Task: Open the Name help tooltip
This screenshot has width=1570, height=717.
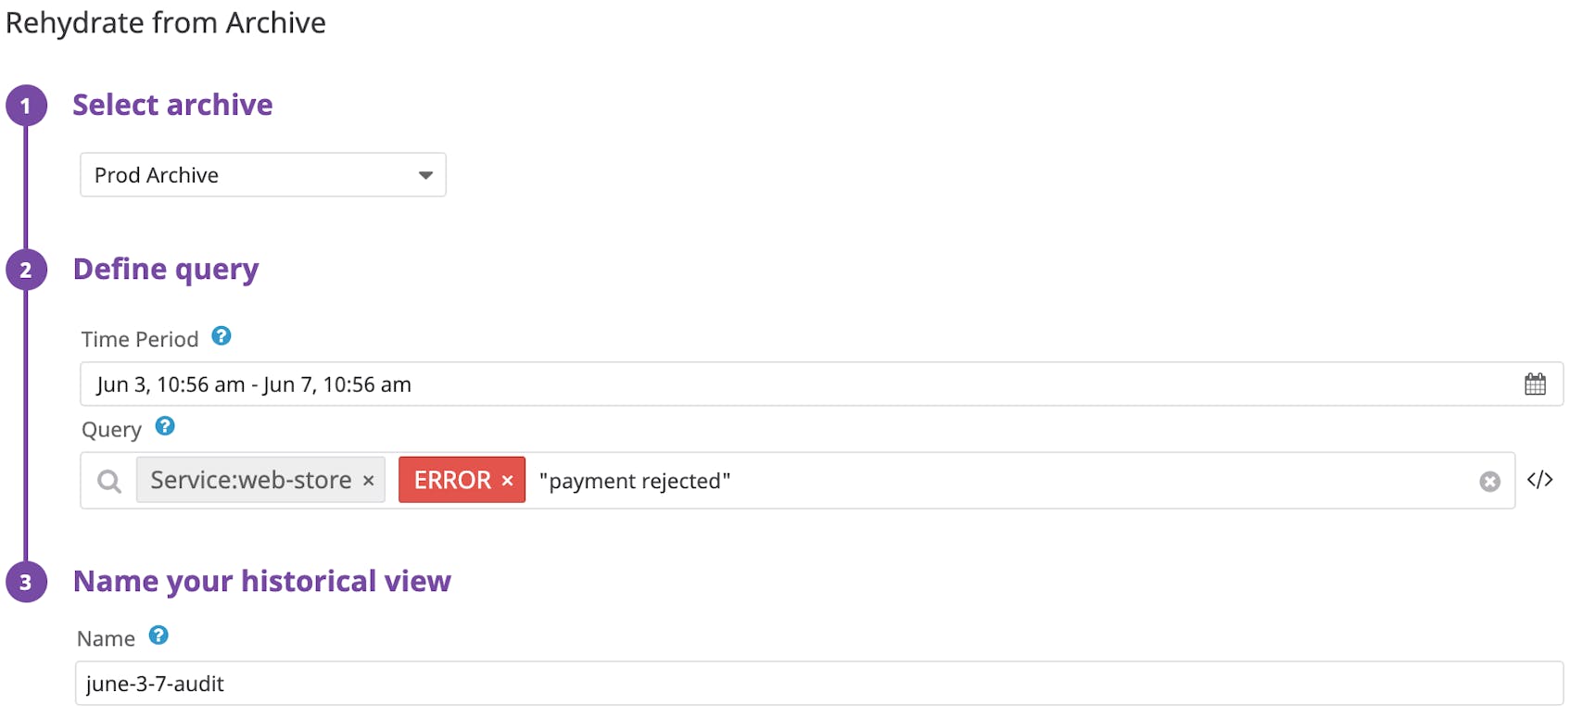Action: click(x=158, y=636)
